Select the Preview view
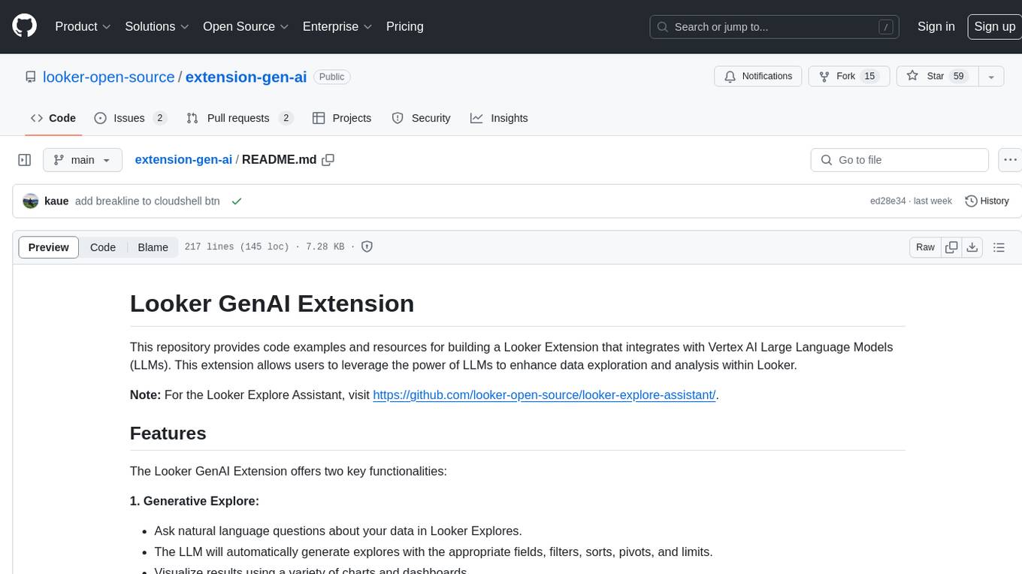The height and width of the screenshot is (574, 1022). click(x=49, y=247)
